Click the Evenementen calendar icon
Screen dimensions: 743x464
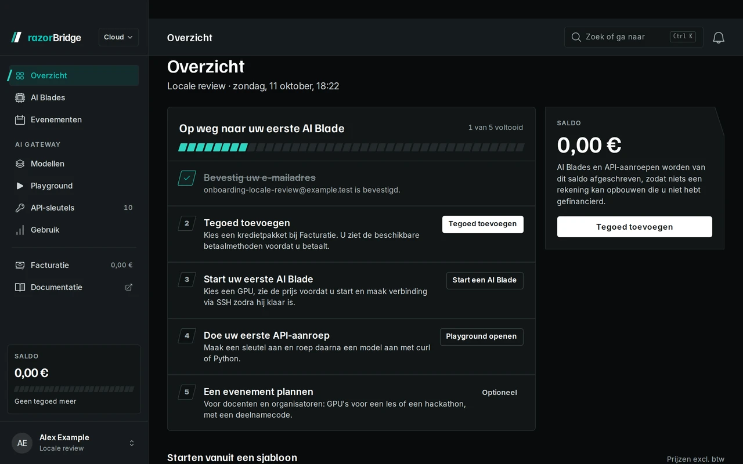pyautogui.click(x=20, y=119)
